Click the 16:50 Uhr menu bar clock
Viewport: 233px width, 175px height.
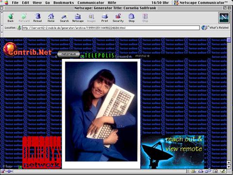pyautogui.click(x=160, y=2)
